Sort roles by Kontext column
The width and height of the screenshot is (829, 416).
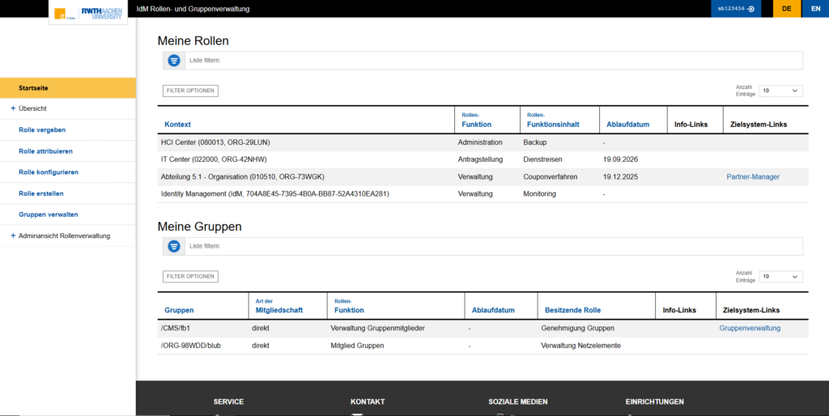pyautogui.click(x=177, y=125)
